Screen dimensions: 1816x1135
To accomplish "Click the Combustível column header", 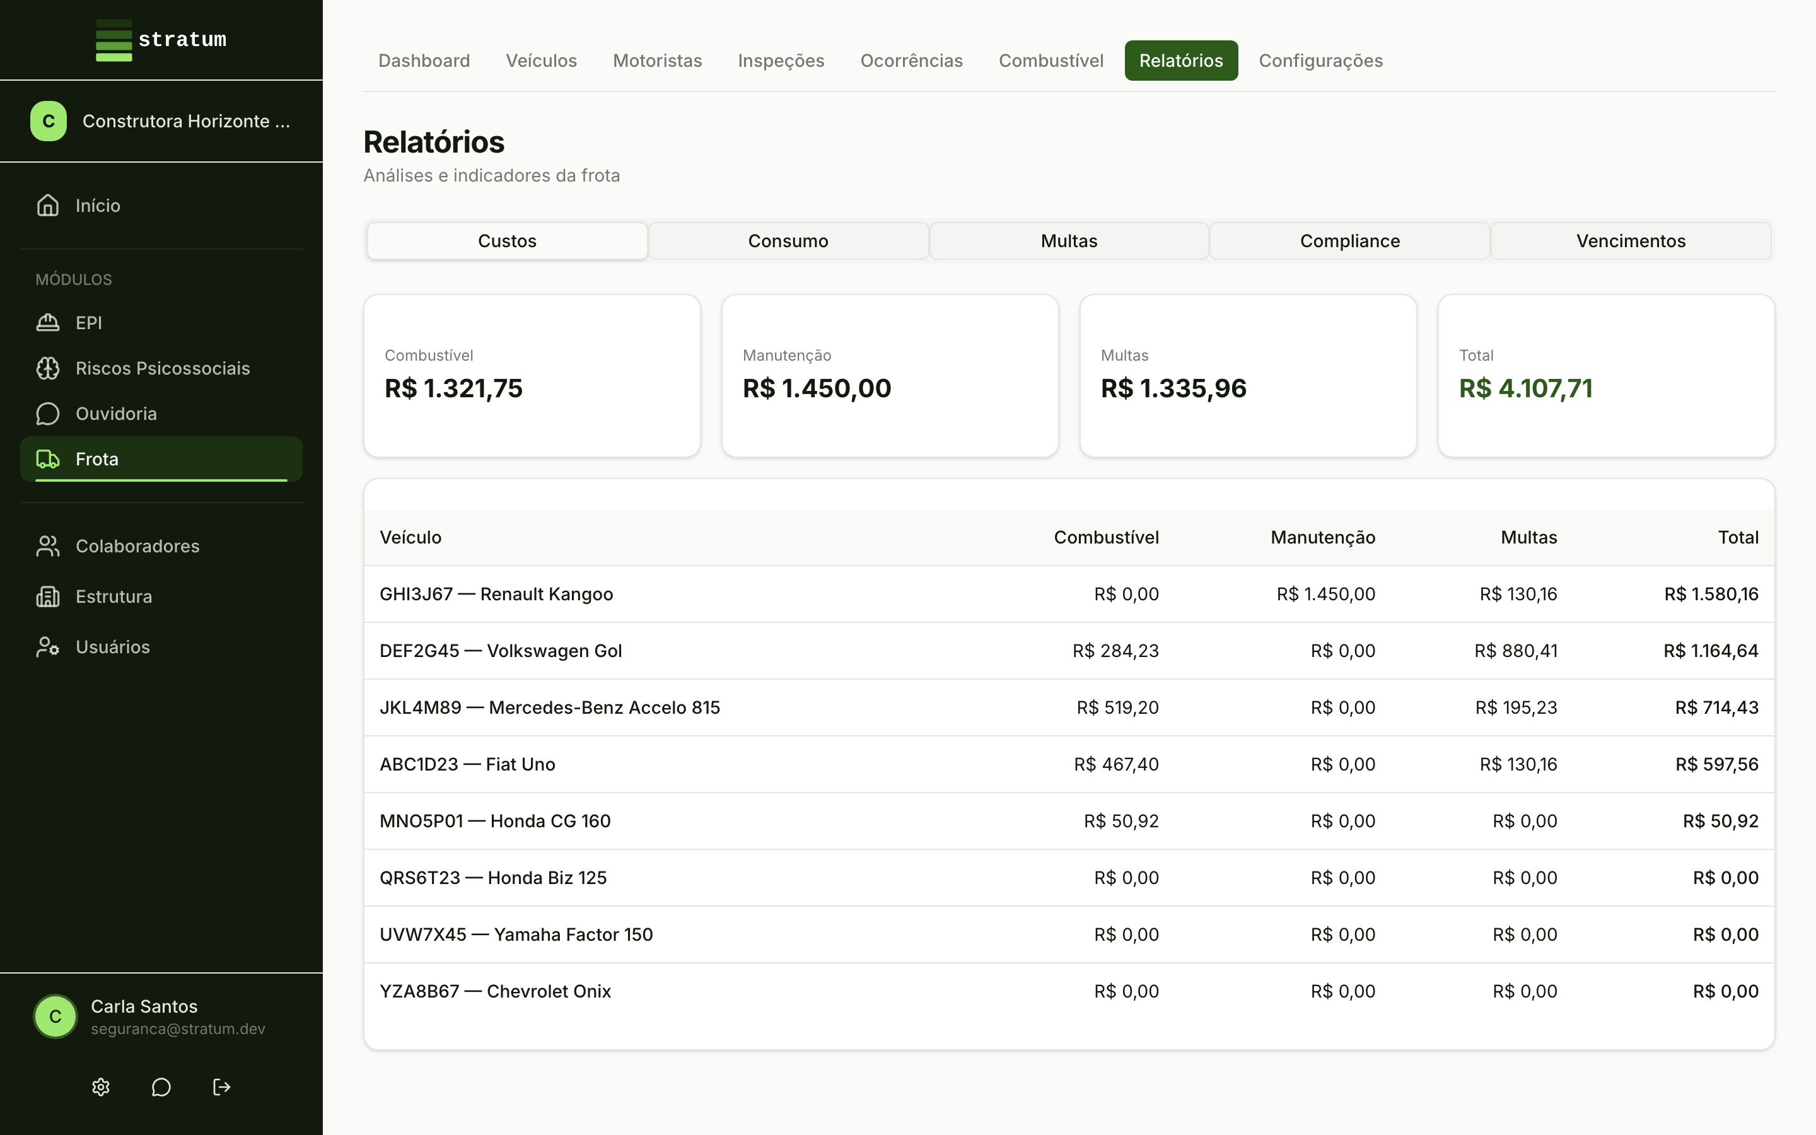I will pos(1106,537).
